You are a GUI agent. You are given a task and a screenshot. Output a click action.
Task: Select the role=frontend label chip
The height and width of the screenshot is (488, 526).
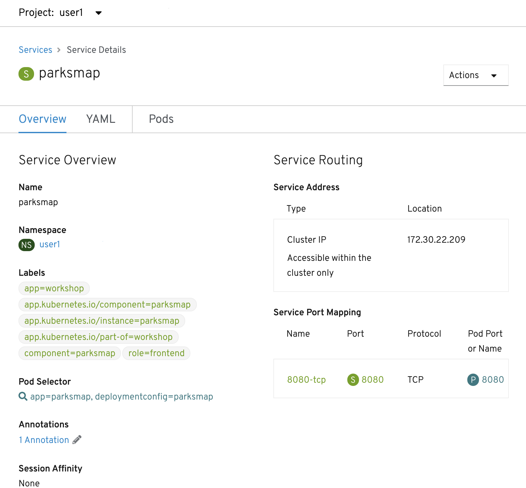156,353
